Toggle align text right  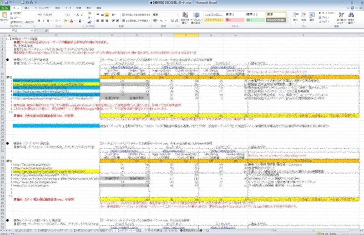point(107,20)
